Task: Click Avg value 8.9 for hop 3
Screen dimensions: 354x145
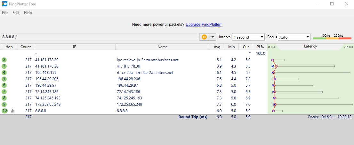Action: pyautogui.click(x=219, y=66)
